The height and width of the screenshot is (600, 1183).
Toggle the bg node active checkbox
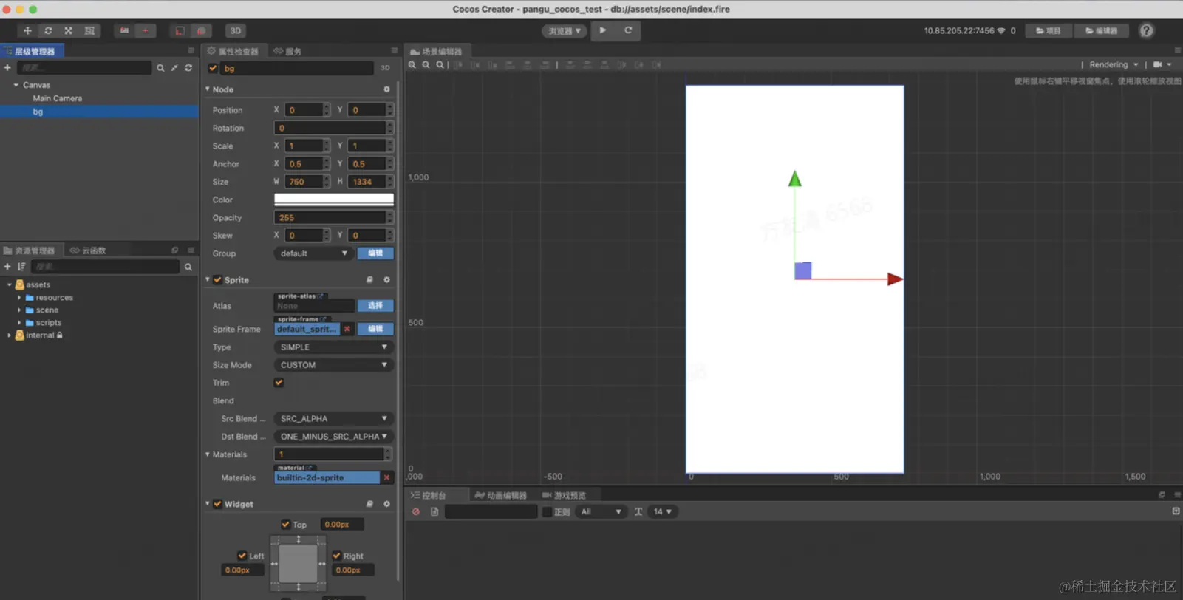[213, 68]
